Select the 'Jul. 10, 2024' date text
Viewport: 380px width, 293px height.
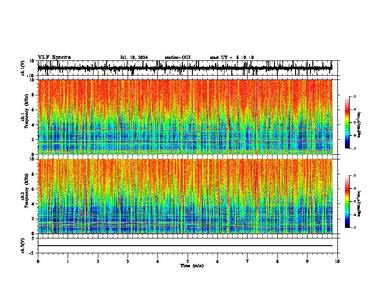[x=134, y=57]
